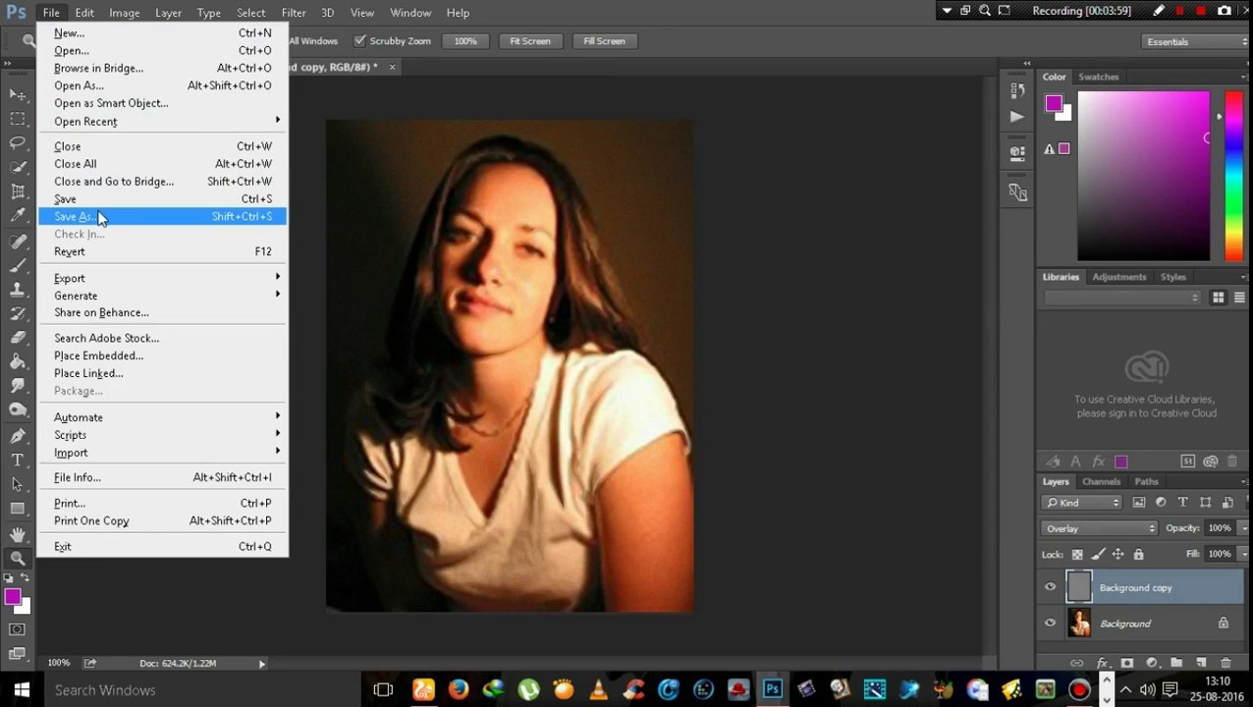Expand the Kind layer filter dropdown
Image resolution: width=1253 pixels, height=707 pixels.
coord(1082,503)
